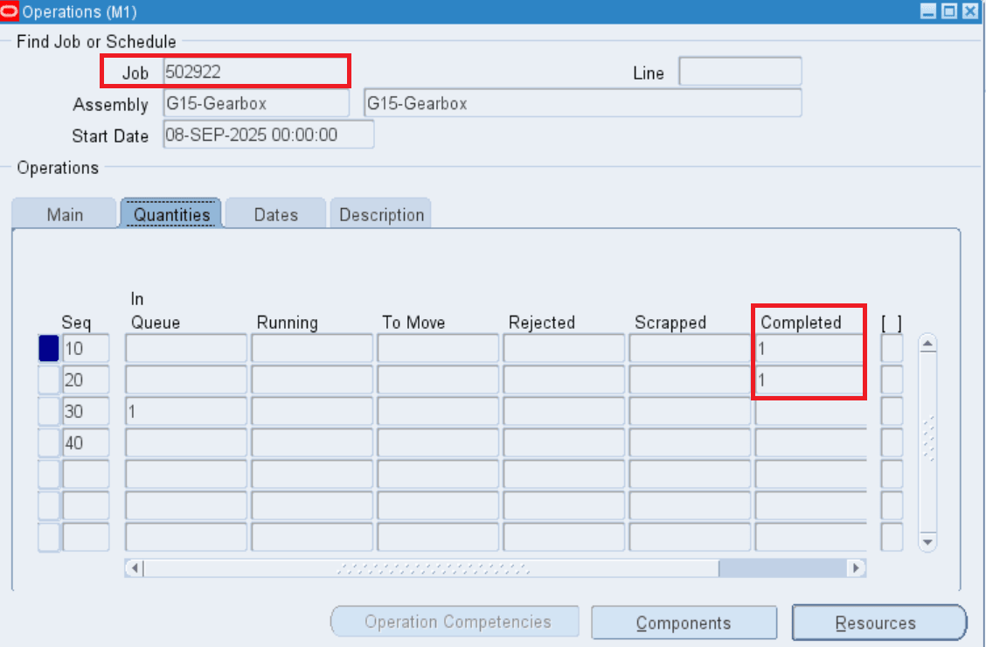Click the first Assembly field G15-Gearbox

pos(256,103)
